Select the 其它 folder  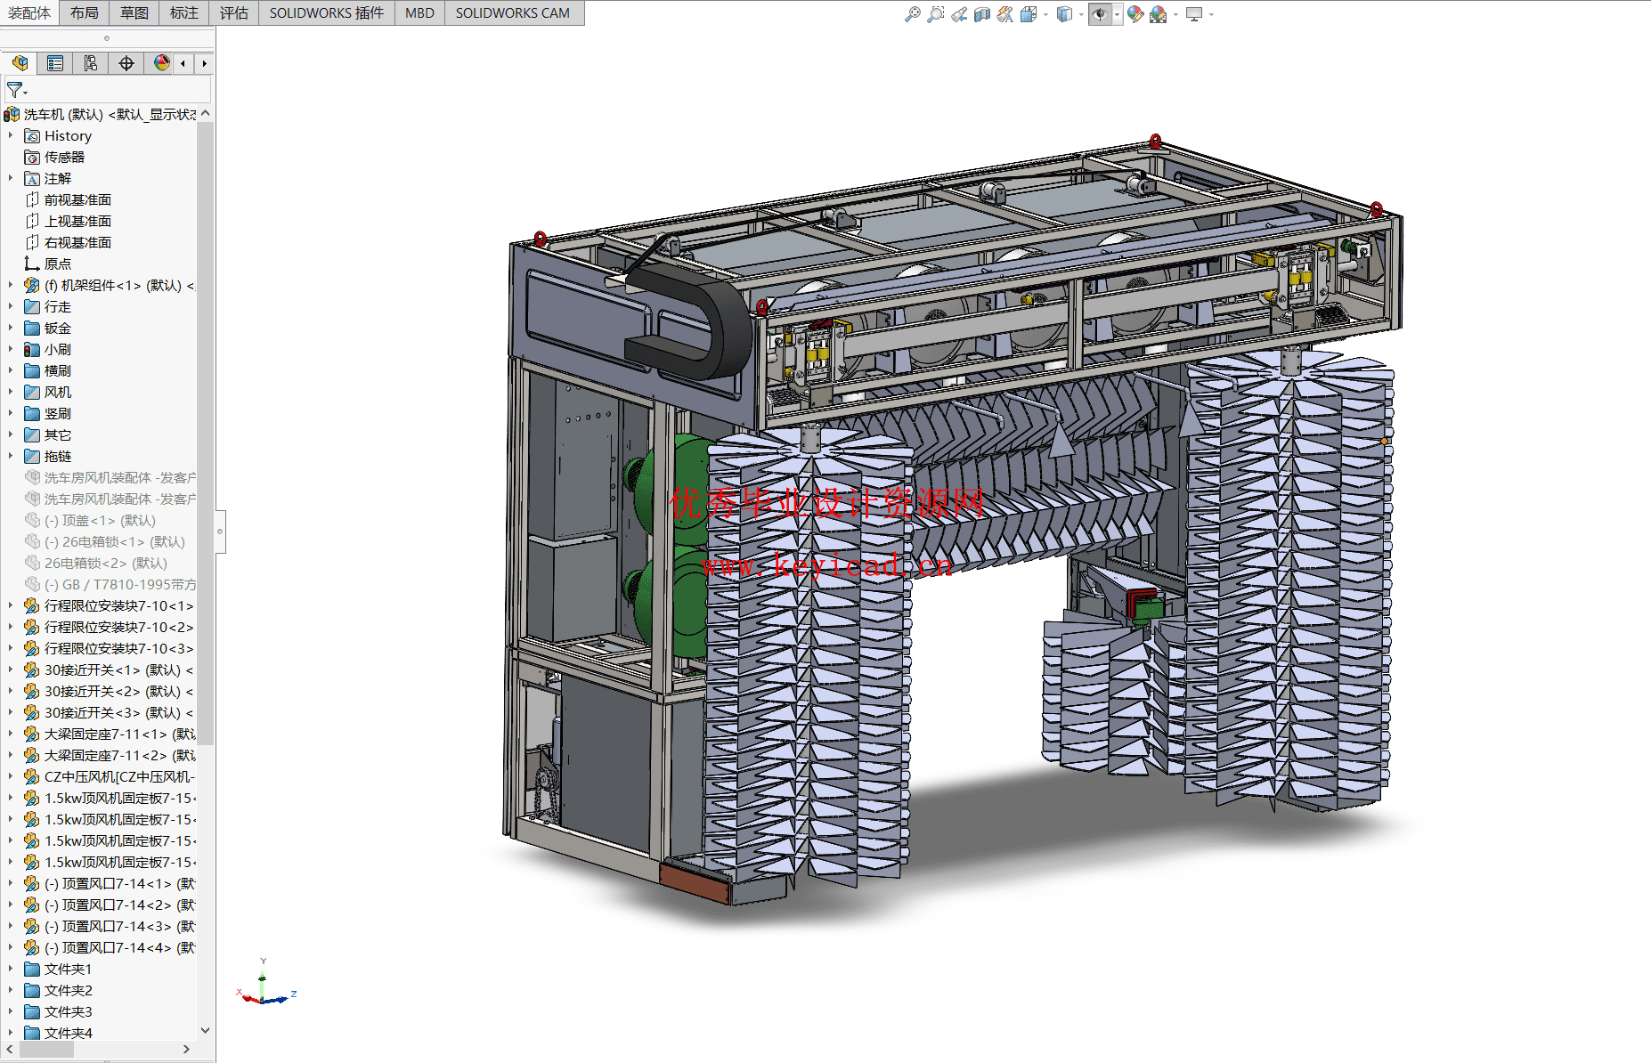click(x=58, y=435)
